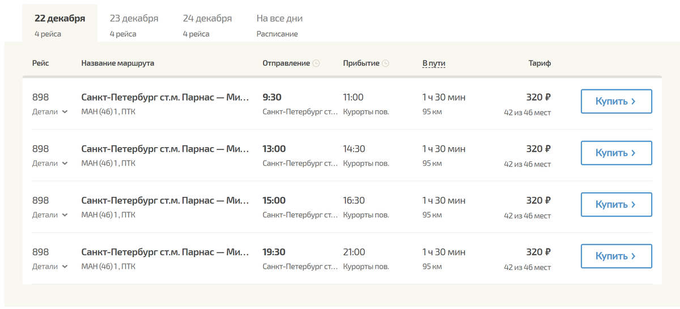This screenshot has width=680, height=309.
Task: Expand Детали for the 15:00 trip
Action: pos(50,214)
